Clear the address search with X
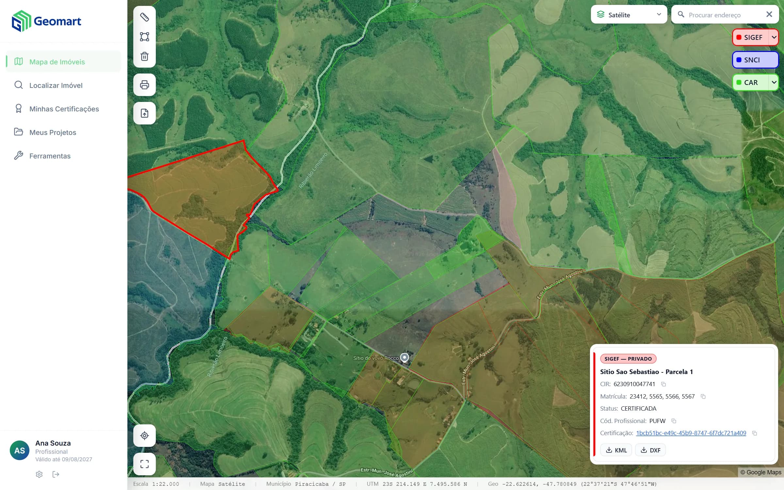The image size is (784, 490). click(769, 14)
